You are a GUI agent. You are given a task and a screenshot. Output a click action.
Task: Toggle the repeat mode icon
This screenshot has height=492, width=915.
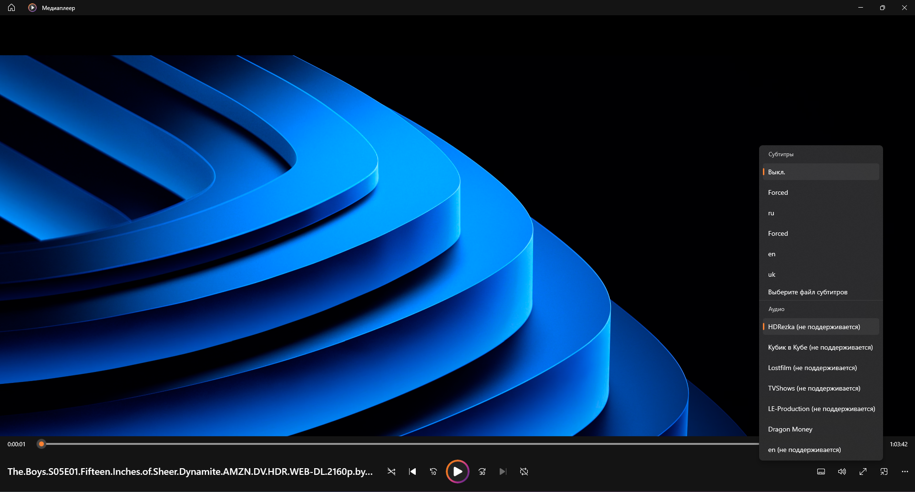(x=524, y=472)
